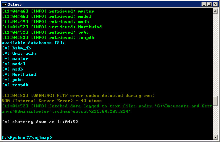Viewport: 220px width, 142px height.
Task: Click the Northwind entry in database list
Action: (x=24, y=74)
